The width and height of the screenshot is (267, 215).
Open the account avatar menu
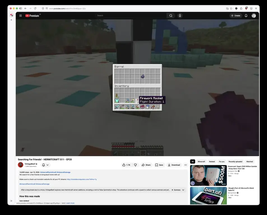pos(254,16)
